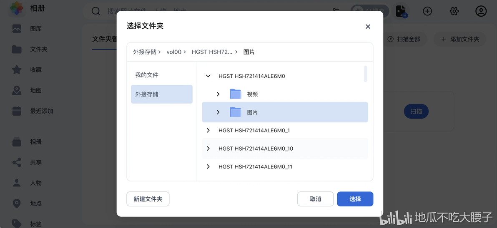
Task: Click the search magnifier icon
Action: point(96,11)
